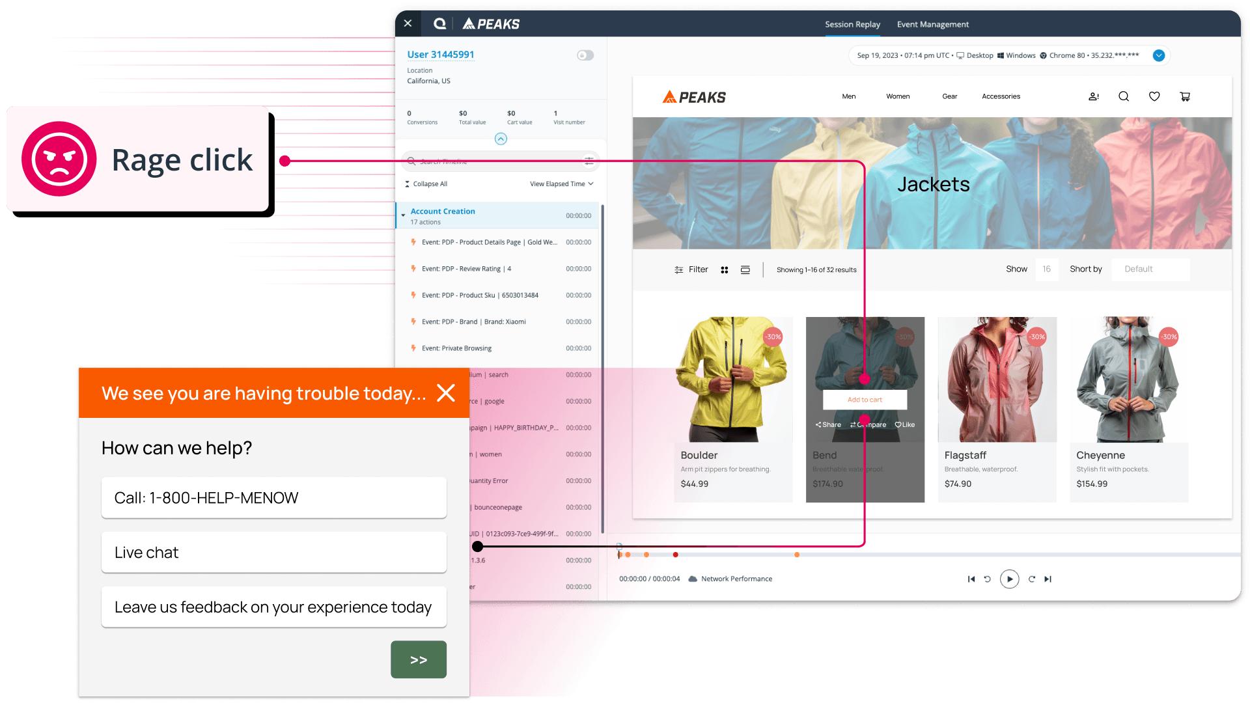Click the Quantum Metric logo in the top bar
1250x703 pixels.
(x=439, y=23)
